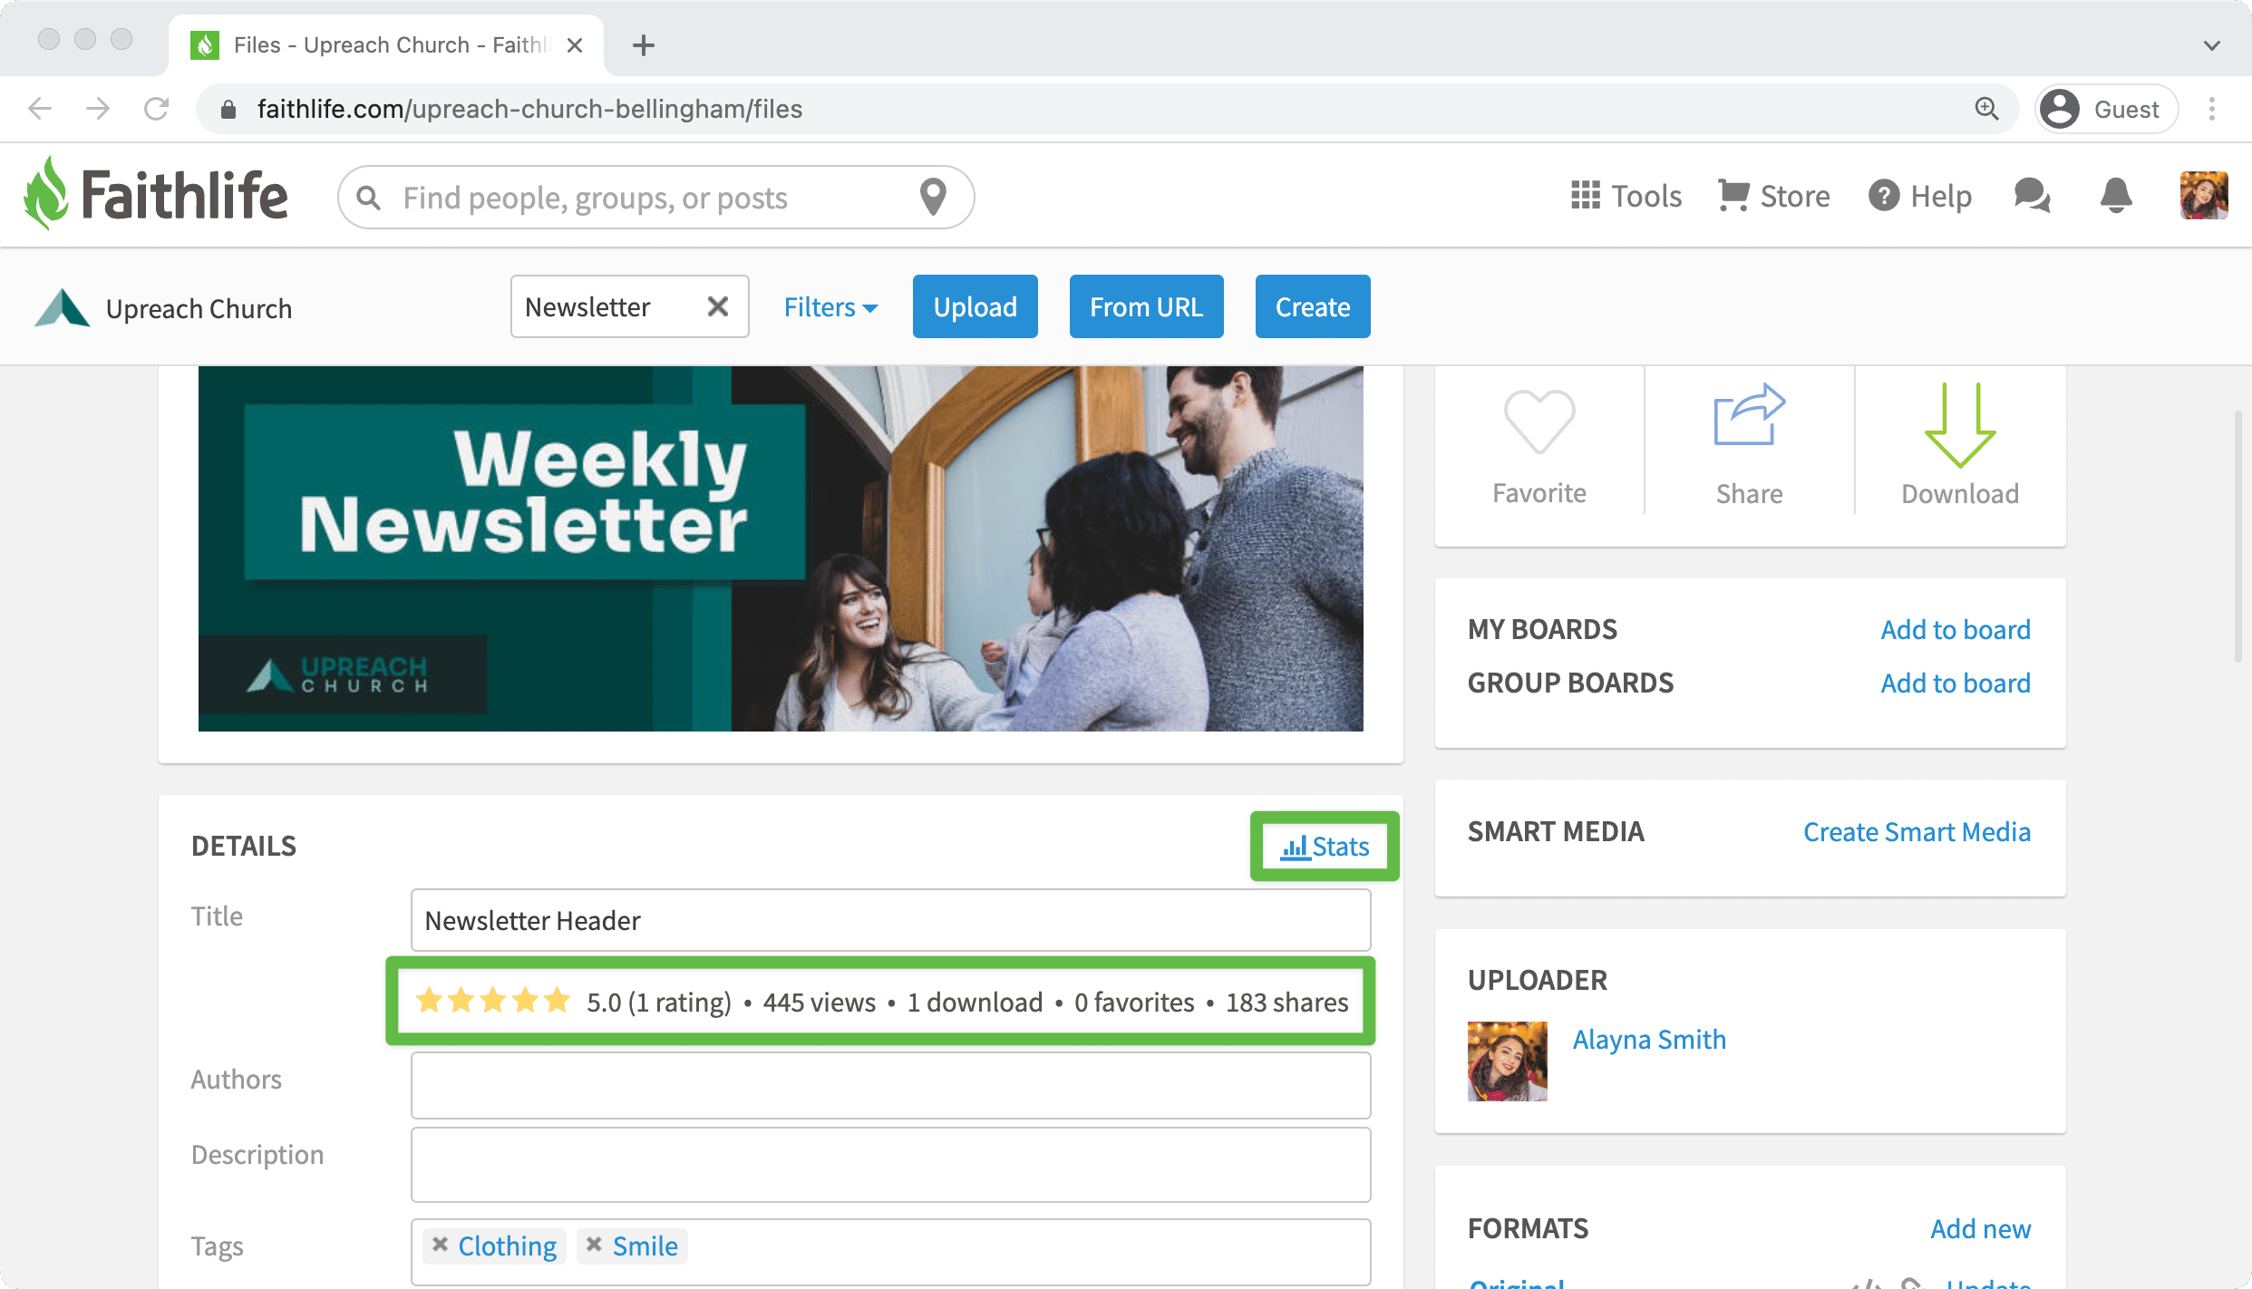Open the Upreach Church group name
This screenshot has height=1289, width=2252.
(199, 308)
